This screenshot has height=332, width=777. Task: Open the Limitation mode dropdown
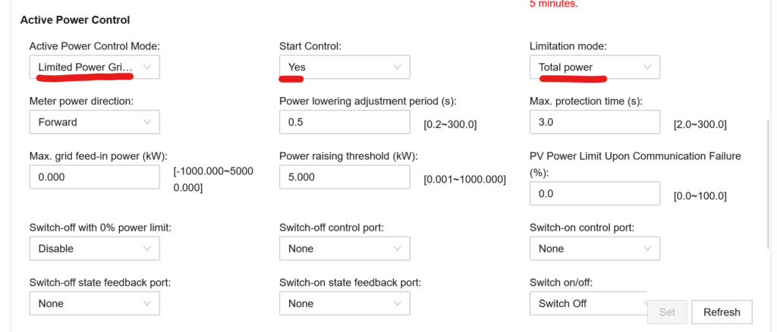[594, 67]
